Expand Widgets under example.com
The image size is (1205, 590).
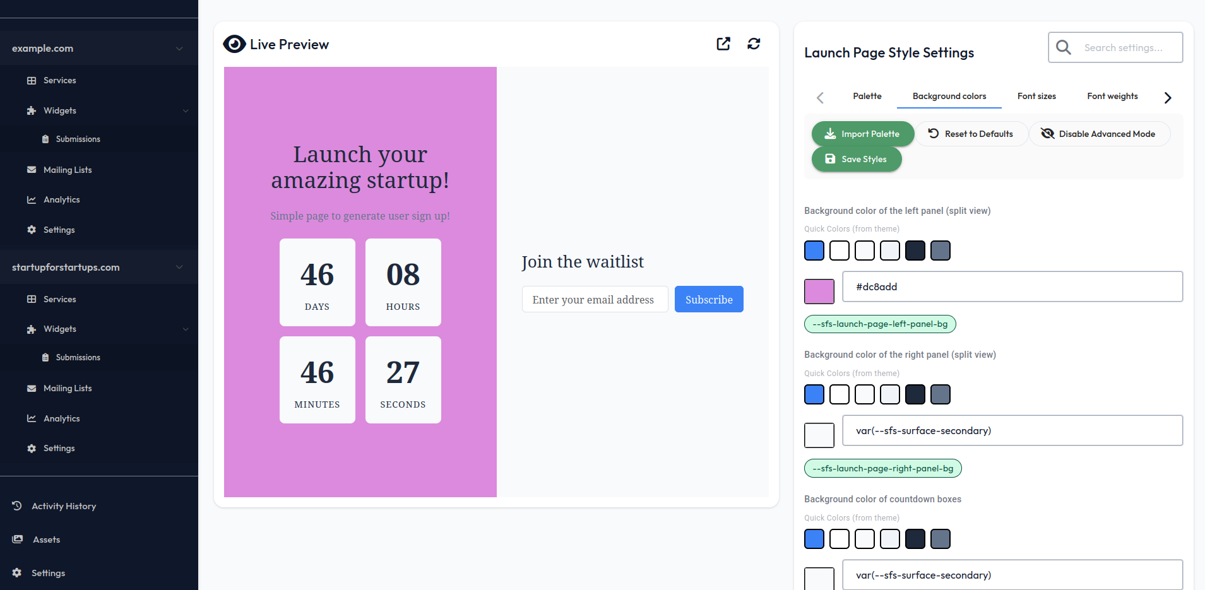pos(186,111)
